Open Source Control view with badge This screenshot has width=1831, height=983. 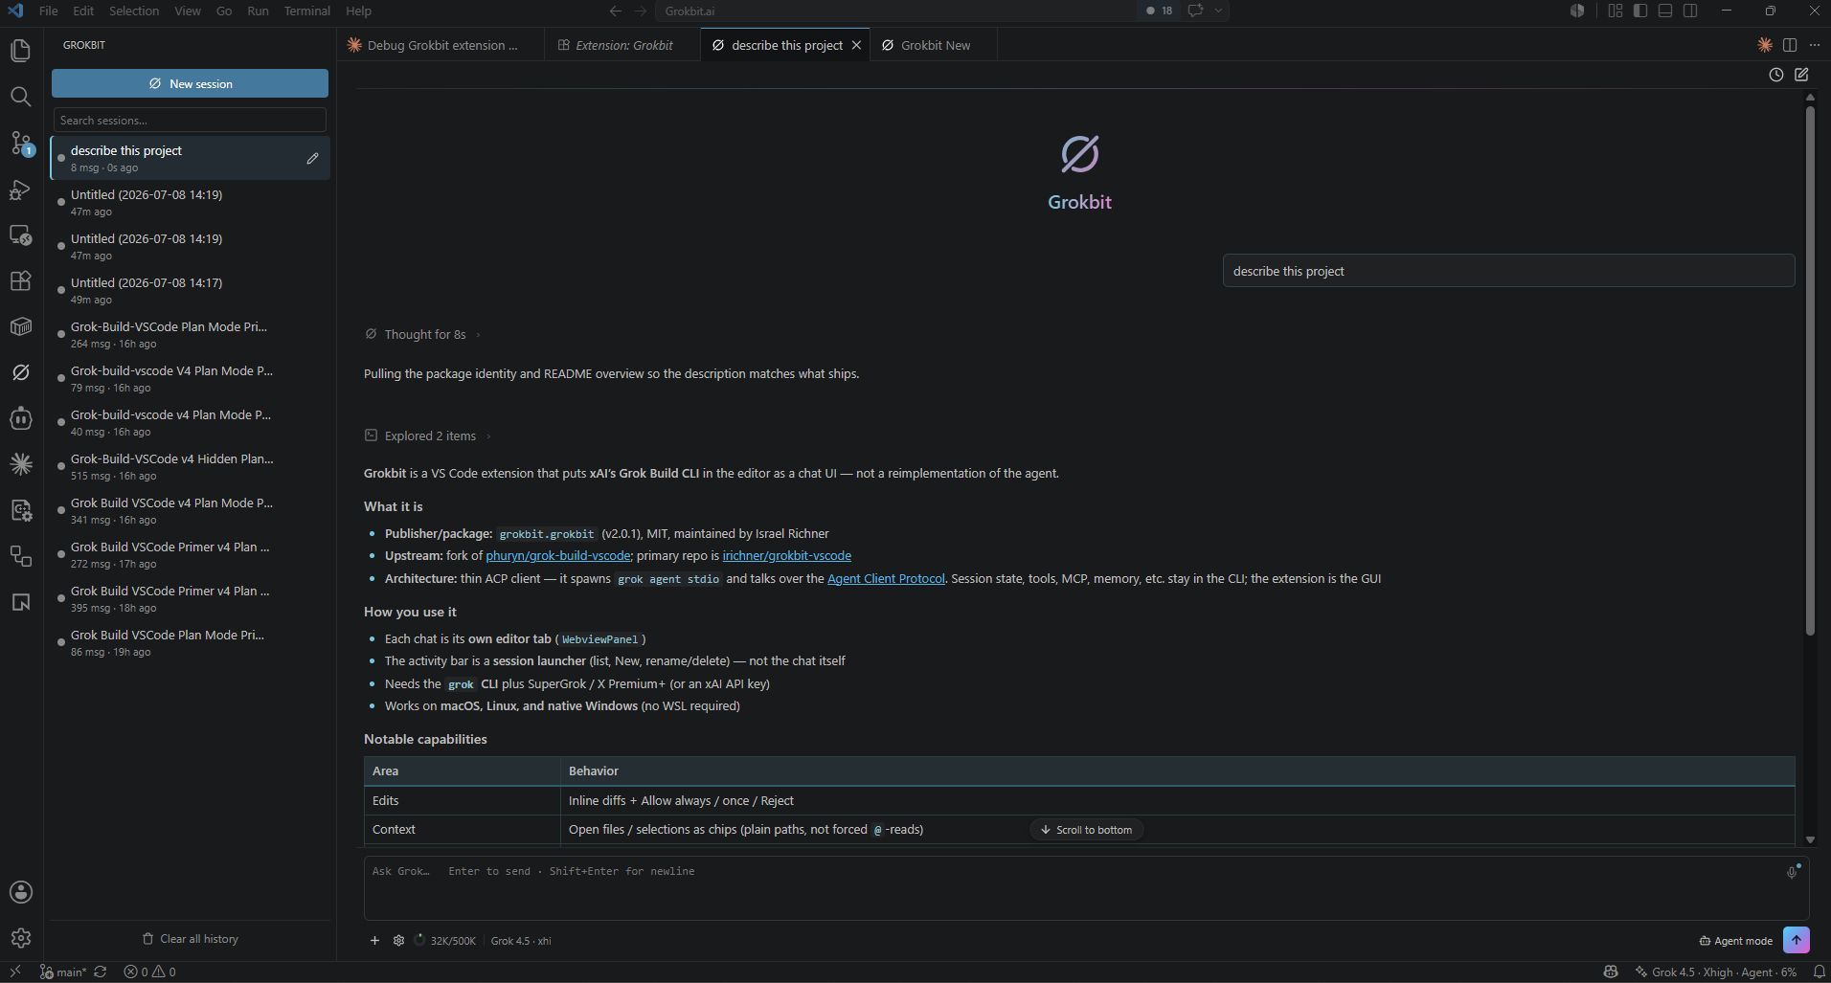tap(20, 143)
